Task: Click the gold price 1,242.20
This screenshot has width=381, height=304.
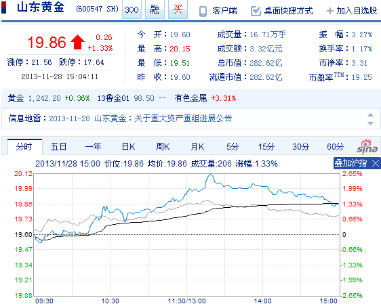Action: click(45, 98)
